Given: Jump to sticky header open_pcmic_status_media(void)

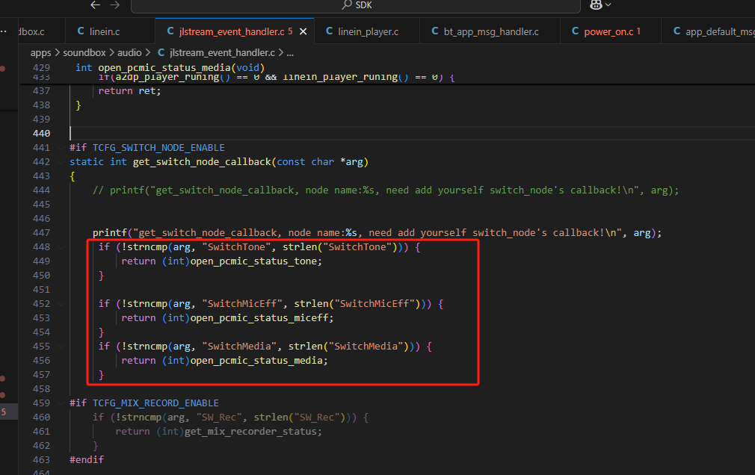Looking at the screenshot, I should coord(181,68).
